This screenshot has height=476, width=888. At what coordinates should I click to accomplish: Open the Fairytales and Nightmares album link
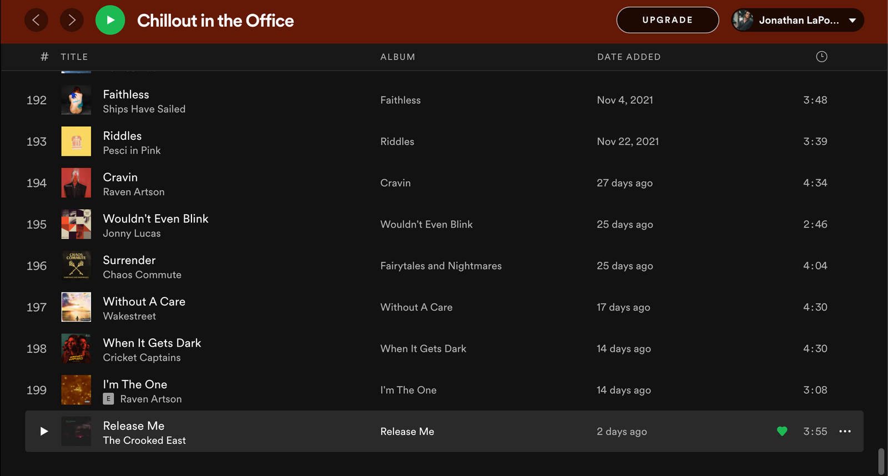[x=441, y=266]
